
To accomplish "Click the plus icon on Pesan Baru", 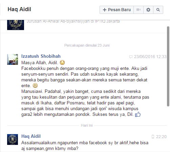I will (105, 10).
